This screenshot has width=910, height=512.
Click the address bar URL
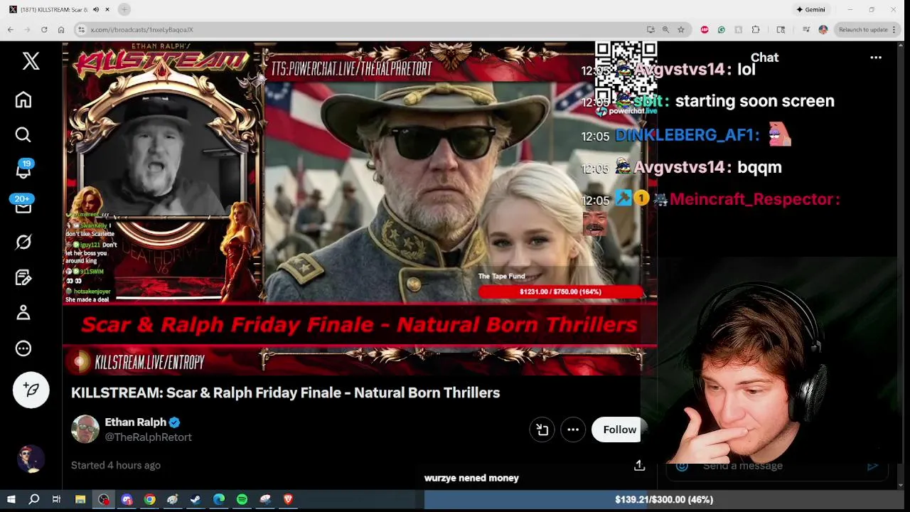point(142,30)
